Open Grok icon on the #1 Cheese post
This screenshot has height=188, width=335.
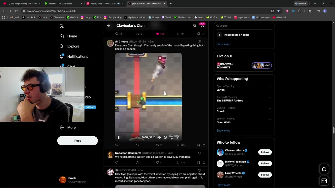pyautogui.click(x=199, y=42)
